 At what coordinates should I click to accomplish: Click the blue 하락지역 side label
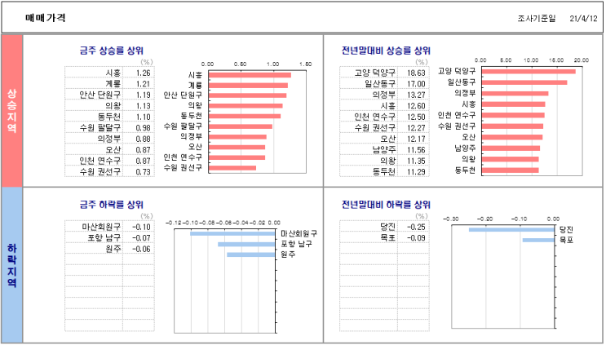pos(12,265)
